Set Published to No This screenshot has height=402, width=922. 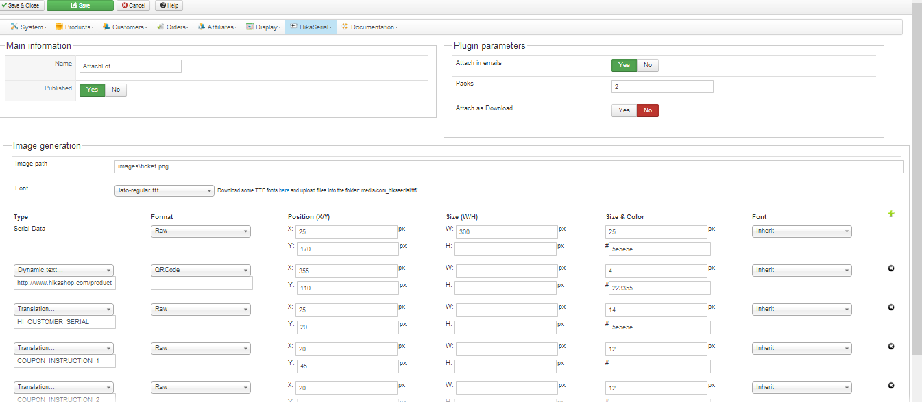pyautogui.click(x=115, y=90)
